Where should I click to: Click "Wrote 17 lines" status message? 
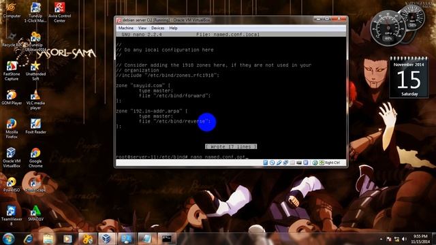(x=231, y=146)
